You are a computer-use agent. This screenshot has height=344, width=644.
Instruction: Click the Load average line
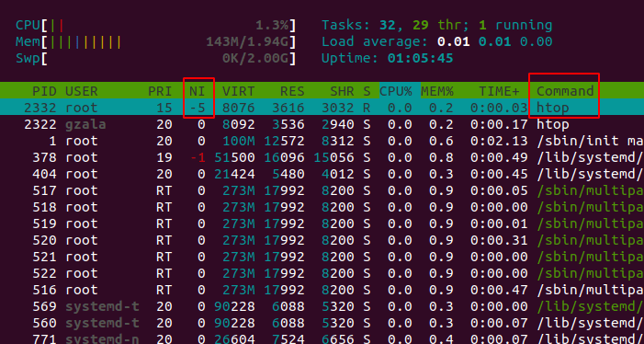coord(437,41)
